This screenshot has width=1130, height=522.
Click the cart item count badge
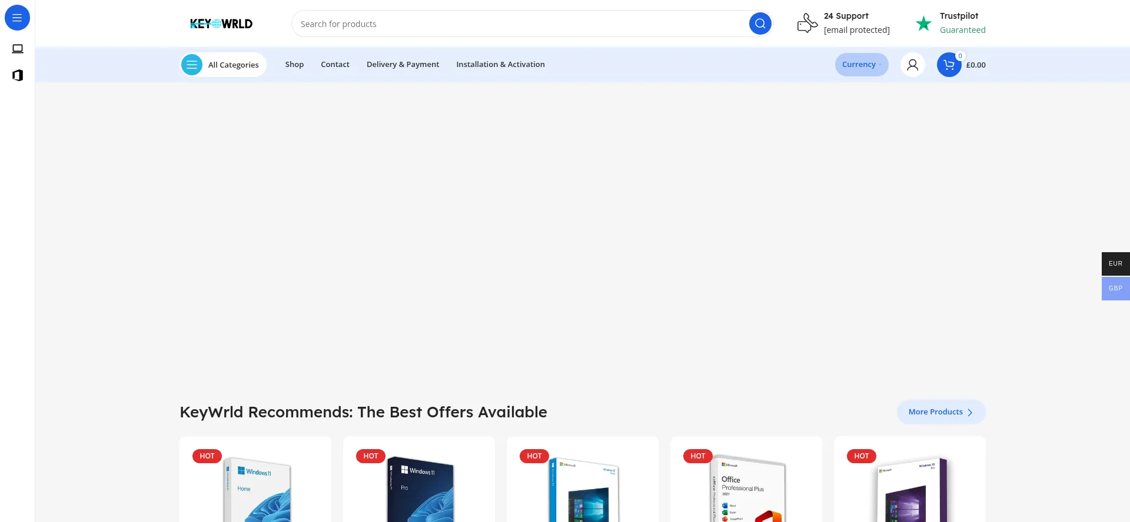point(960,56)
